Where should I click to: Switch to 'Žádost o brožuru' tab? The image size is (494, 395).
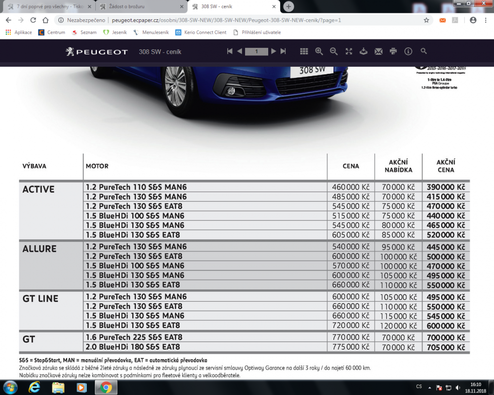click(x=142, y=6)
